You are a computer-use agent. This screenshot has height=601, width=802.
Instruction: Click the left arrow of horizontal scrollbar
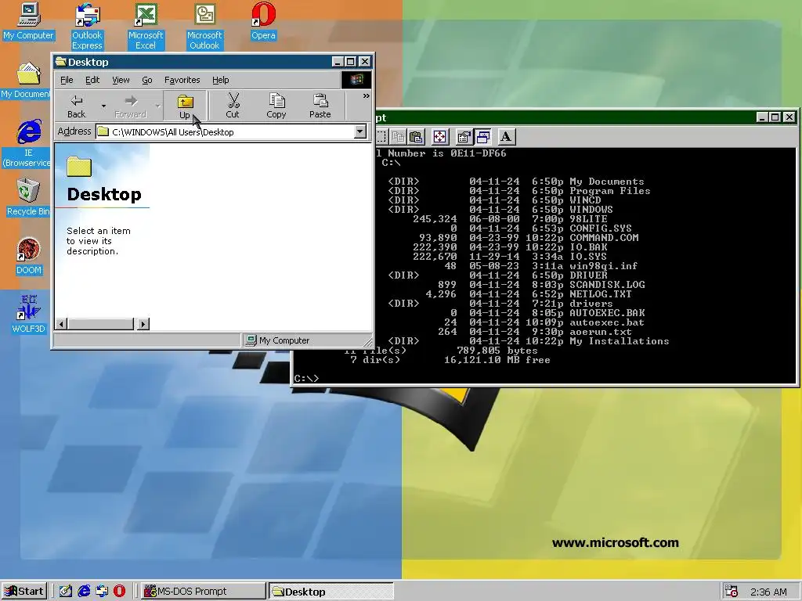coord(61,323)
